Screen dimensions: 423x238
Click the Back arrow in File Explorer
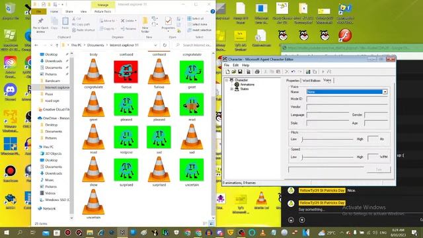pyautogui.click(x=36, y=45)
